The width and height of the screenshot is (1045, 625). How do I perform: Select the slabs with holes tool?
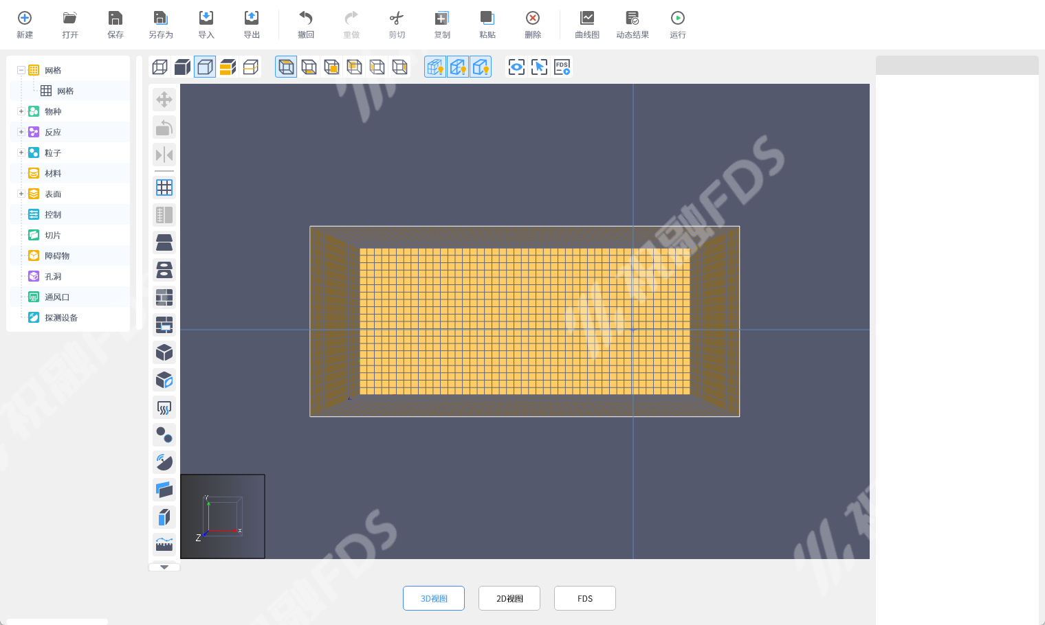(x=164, y=270)
